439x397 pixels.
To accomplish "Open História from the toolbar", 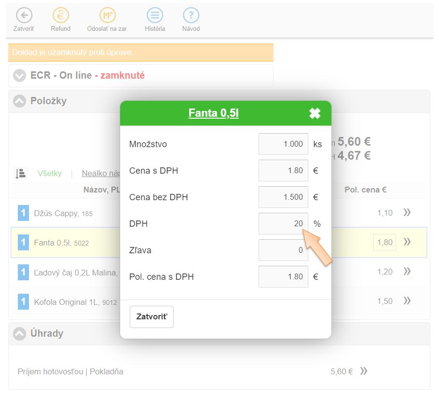I will (x=154, y=15).
